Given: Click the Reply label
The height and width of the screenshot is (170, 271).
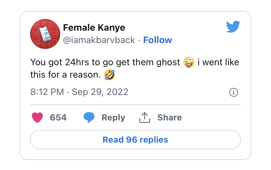Looking at the screenshot, I should (113, 118).
